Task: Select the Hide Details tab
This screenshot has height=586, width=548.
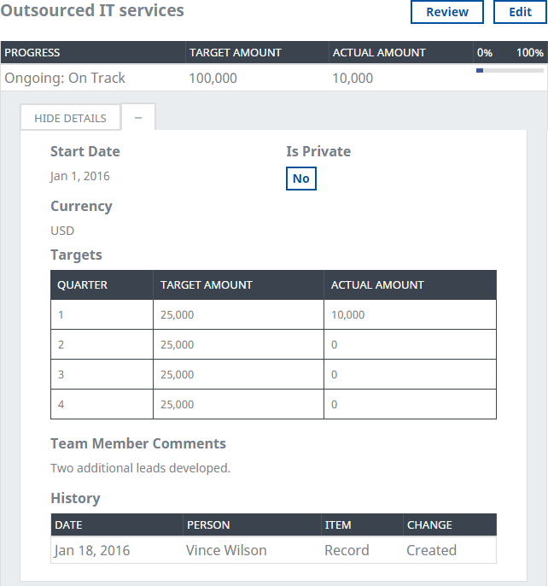Action: (70, 118)
